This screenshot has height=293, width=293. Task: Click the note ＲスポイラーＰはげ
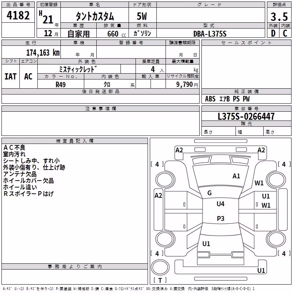pyautogui.click(x=29, y=194)
